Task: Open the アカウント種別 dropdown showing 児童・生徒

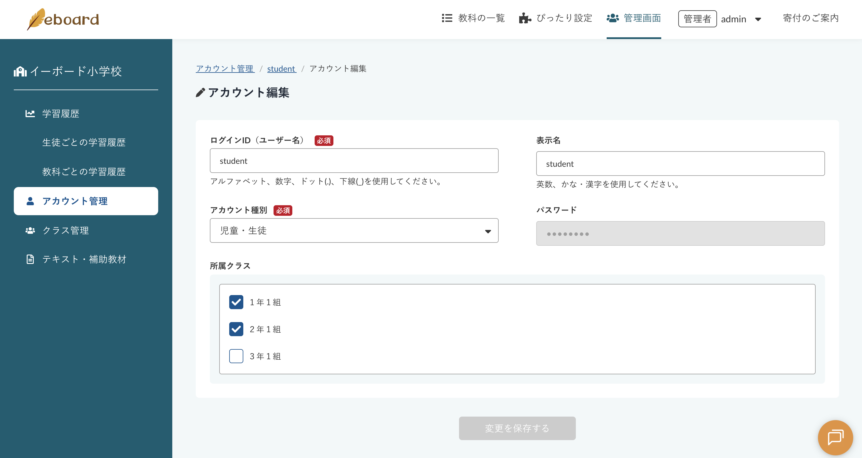Action: 354,231
